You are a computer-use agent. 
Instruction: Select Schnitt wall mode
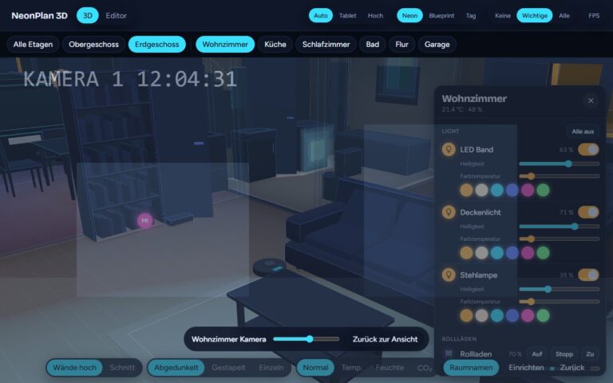point(122,367)
